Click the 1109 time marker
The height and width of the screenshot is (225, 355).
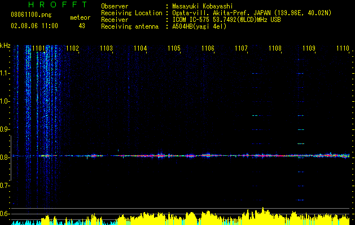point(309,48)
